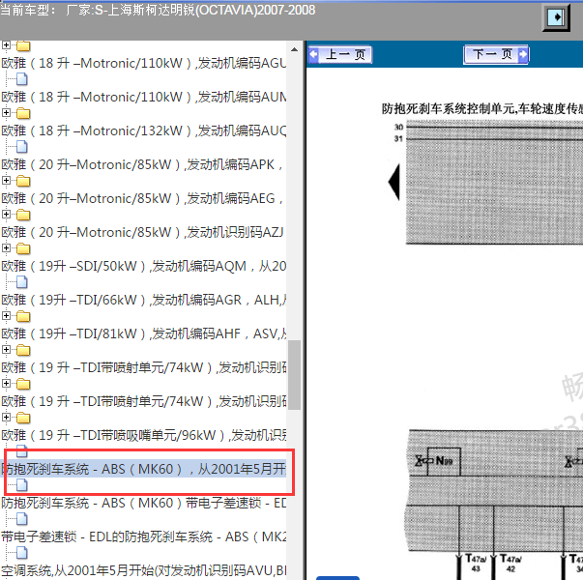Click the arrow icon button in the header bar

[x=556, y=17]
